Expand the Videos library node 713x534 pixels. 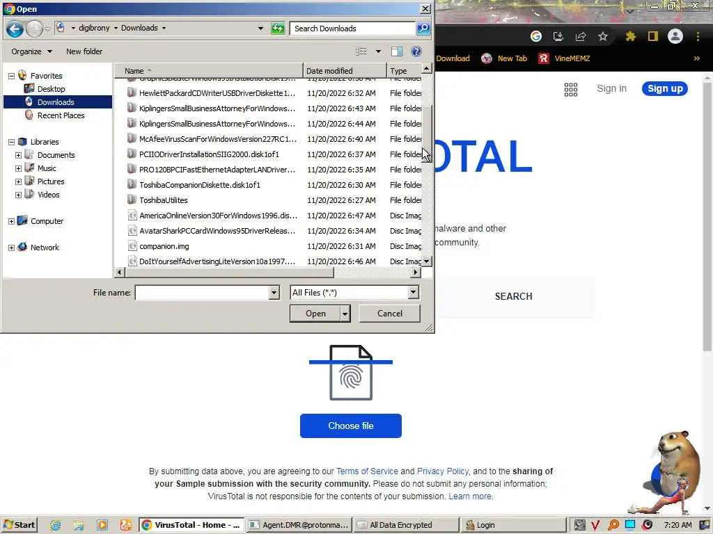pos(18,195)
